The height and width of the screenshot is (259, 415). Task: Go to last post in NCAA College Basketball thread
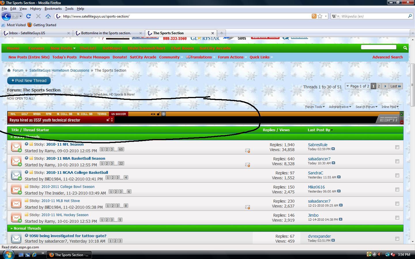(339, 177)
